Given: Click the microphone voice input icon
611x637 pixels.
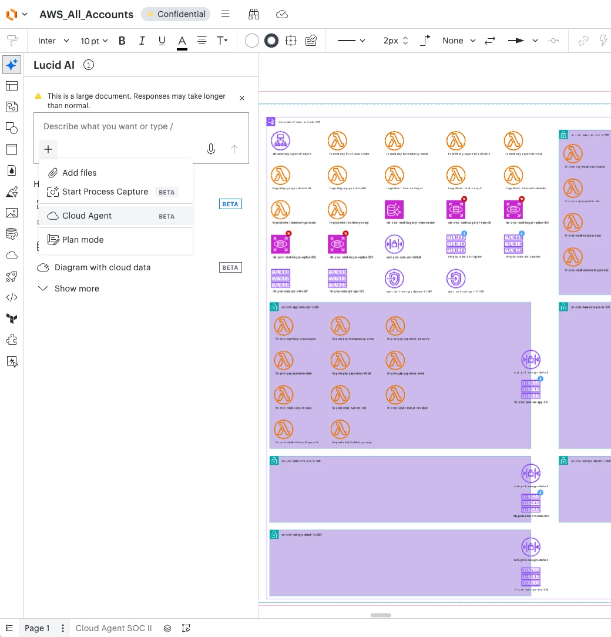Looking at the screenshot, I should 211,149.
